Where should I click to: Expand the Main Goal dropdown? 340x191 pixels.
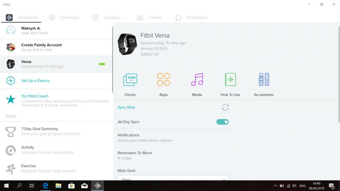[173, 179]
